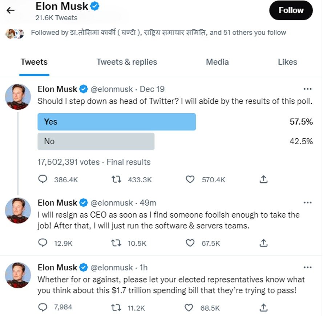Click the blue Yes poll result bar
327x316 pixels.
click(x=117, y=122)
